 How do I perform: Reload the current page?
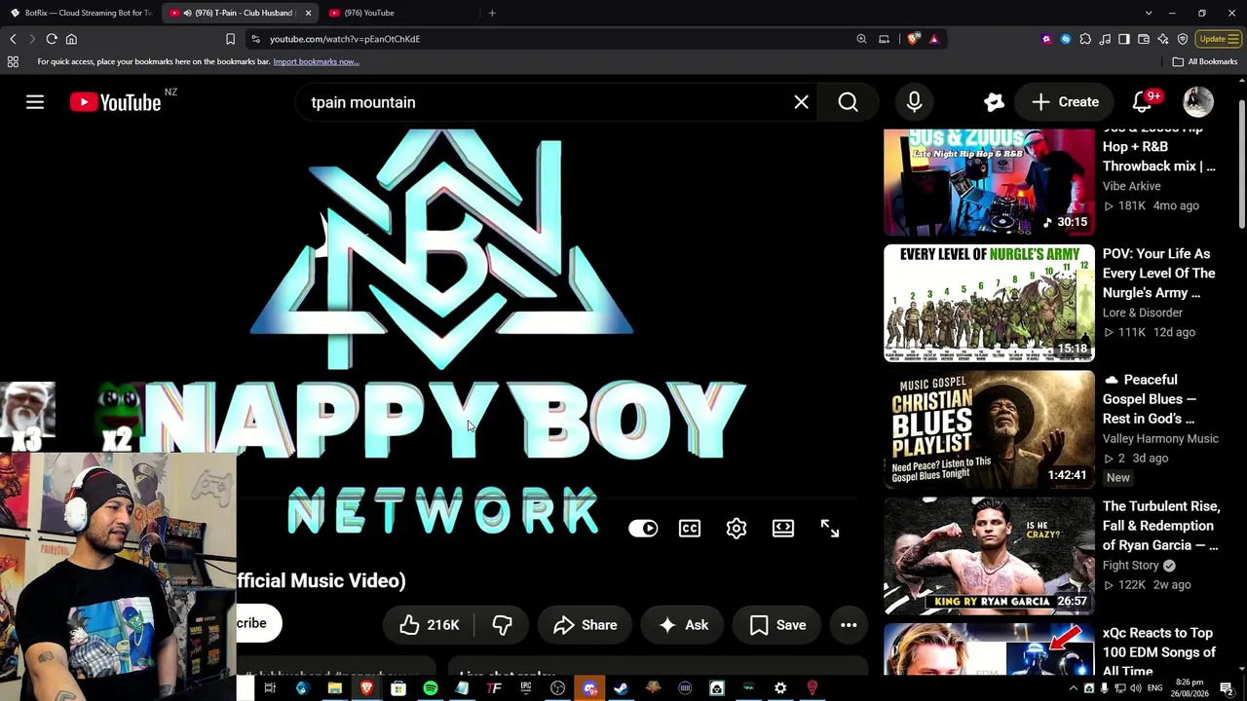52,39
